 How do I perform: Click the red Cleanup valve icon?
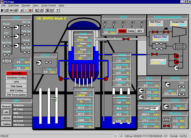click(x=166, y=126)
